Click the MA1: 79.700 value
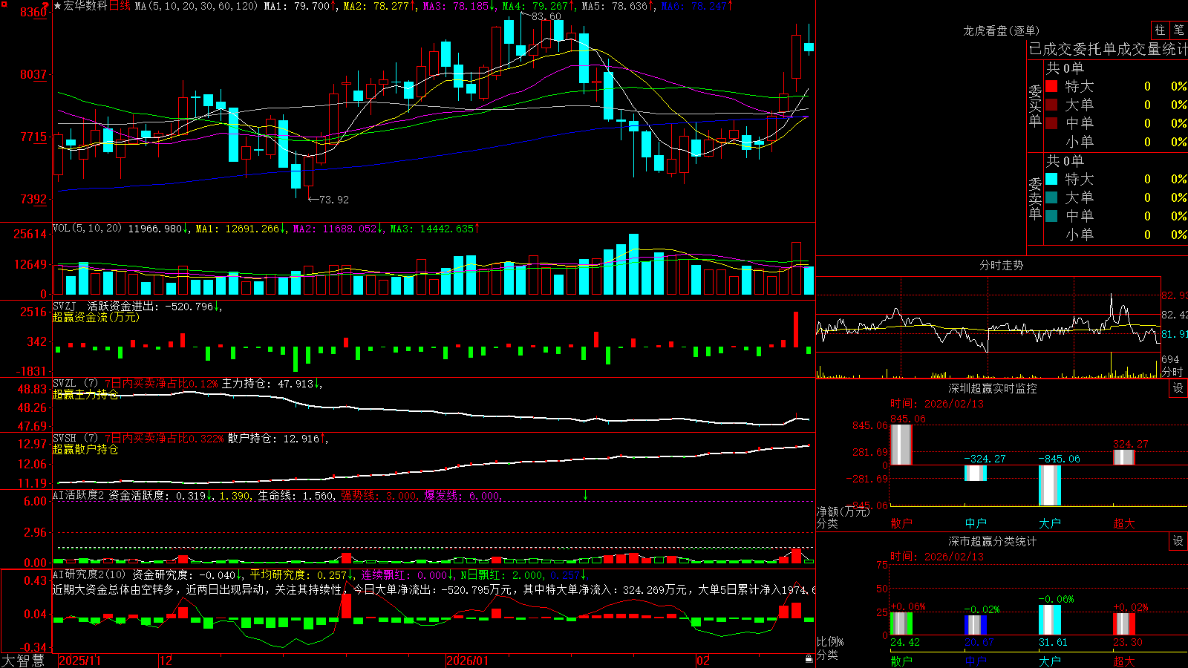Screen dimensions: 1188x668 [296, 6]
